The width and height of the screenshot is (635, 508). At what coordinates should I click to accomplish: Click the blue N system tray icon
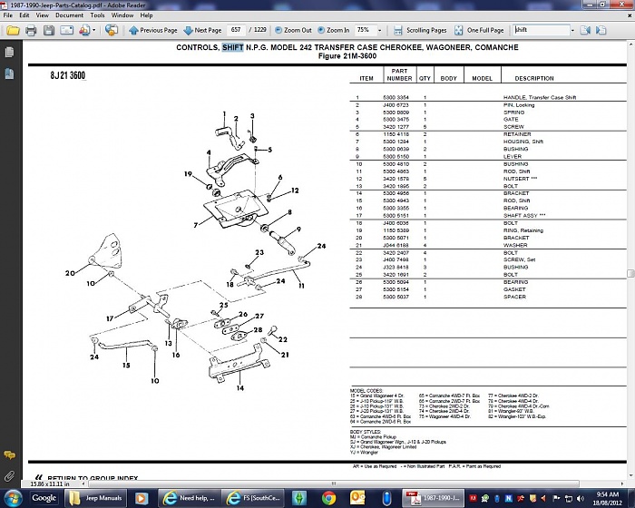coord(509,498)
